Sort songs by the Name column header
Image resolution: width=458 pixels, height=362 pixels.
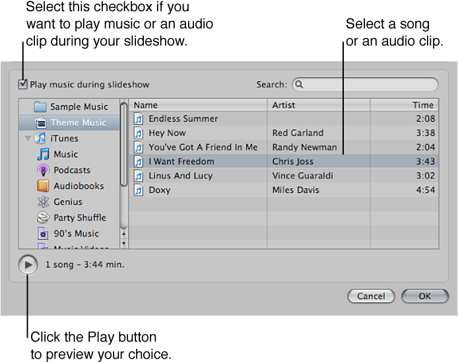[198, 105]
